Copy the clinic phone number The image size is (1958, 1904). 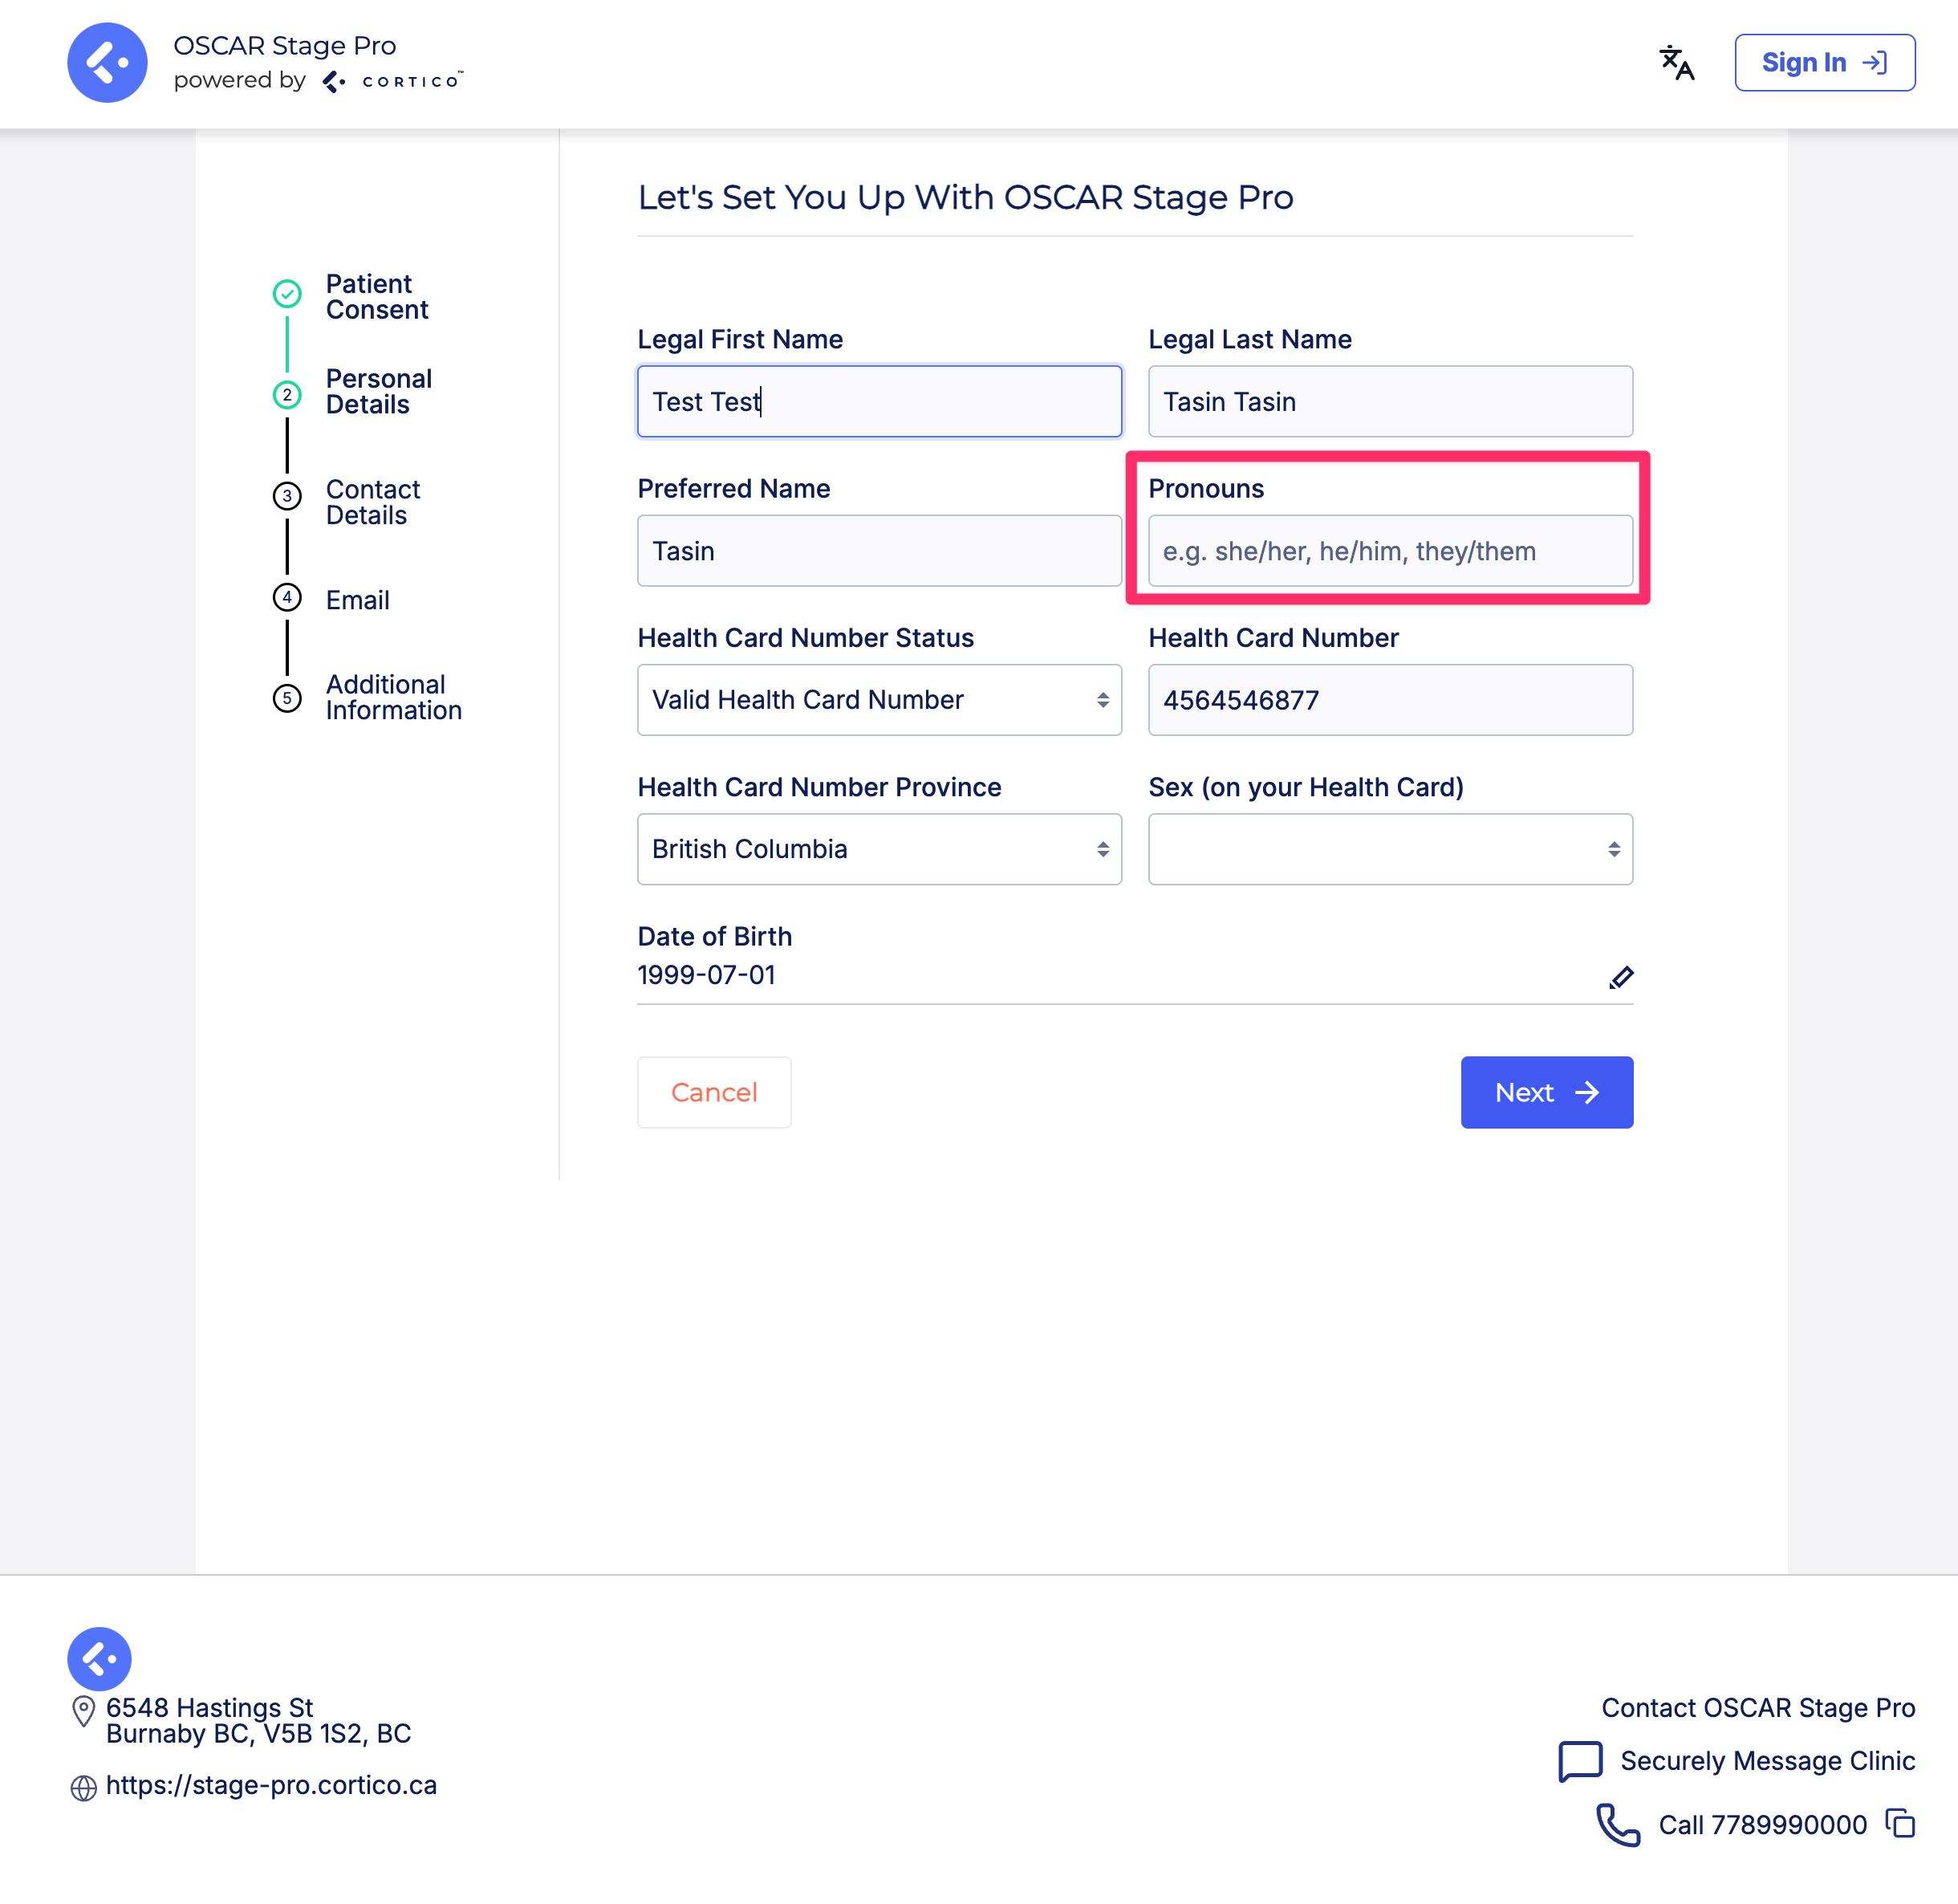(x=1900, y=1823)
